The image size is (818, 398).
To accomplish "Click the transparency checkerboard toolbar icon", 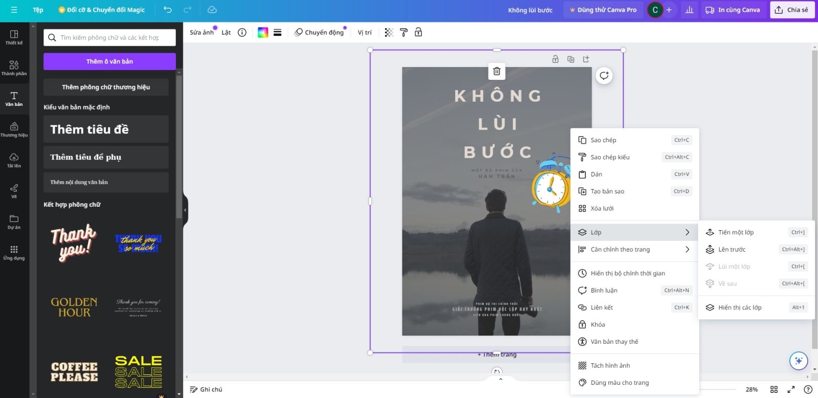I will (x=389, y=32).
